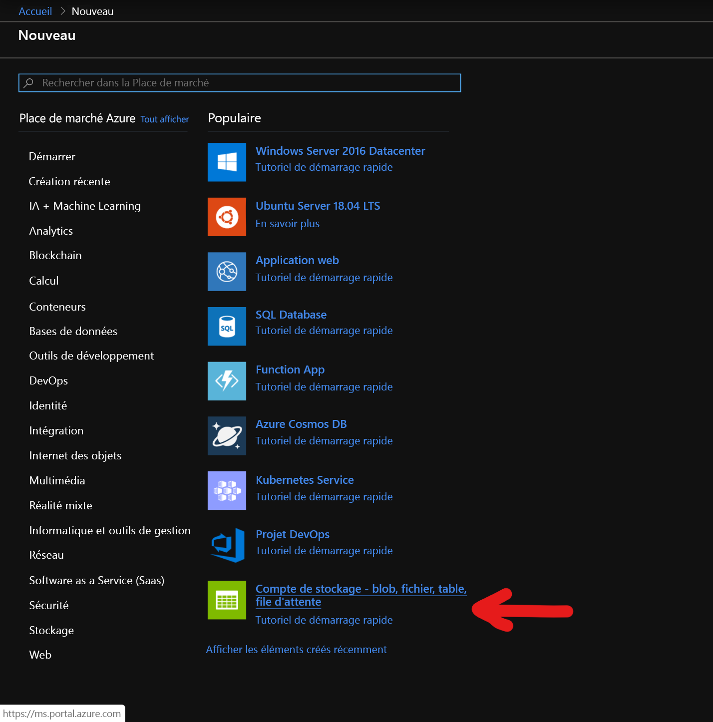Open Azure Cosmos DB link
The image size is (713, 722).
click(x=301, y=424)
